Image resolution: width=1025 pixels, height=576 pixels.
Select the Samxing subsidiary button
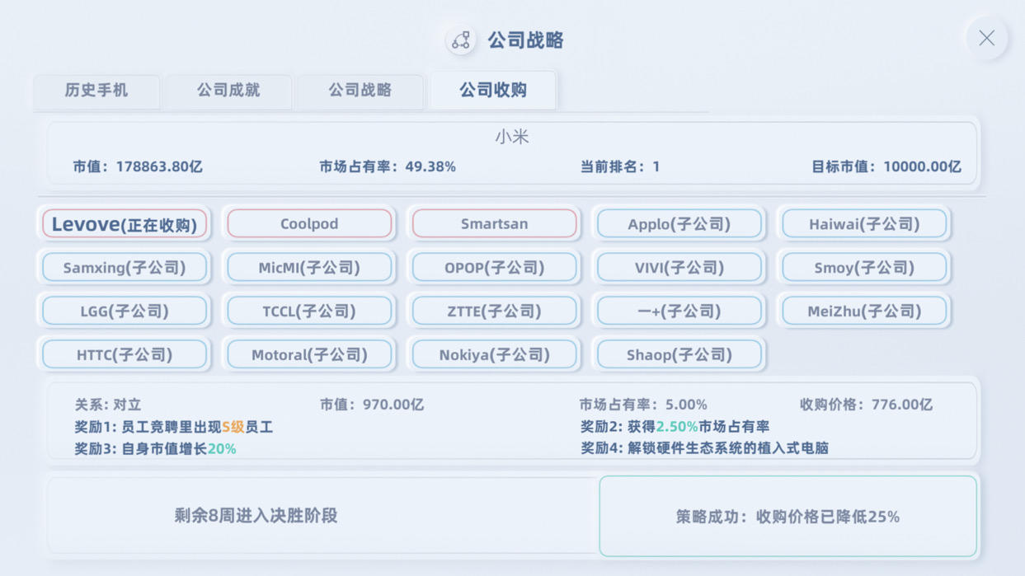[x=125, y=268]
